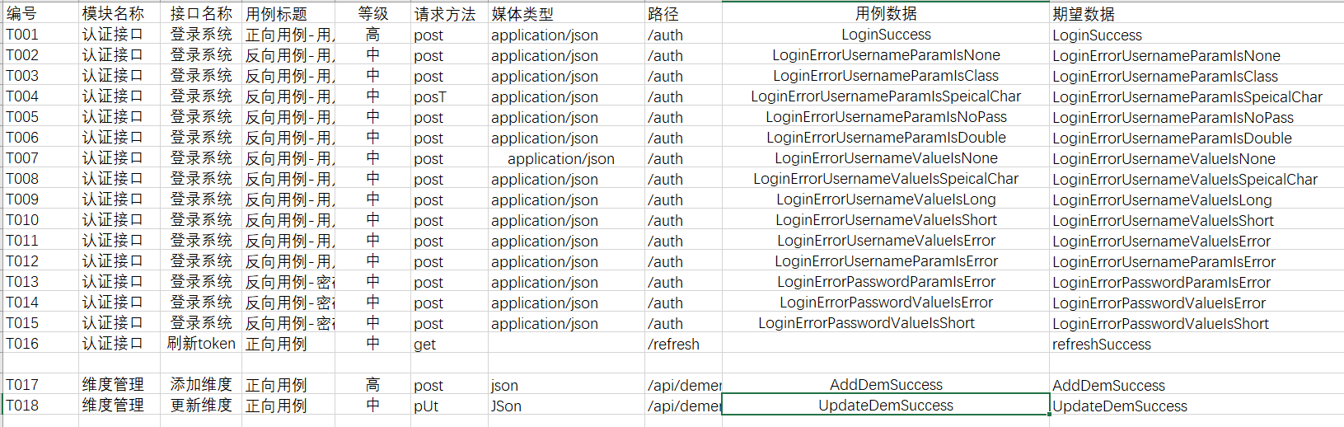The image size is (1344, 427).
Task: Select the 更新维度 interface name cell
Action: click(201, 406)
